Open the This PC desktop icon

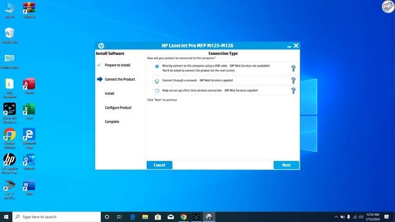(x=10, y=10)
